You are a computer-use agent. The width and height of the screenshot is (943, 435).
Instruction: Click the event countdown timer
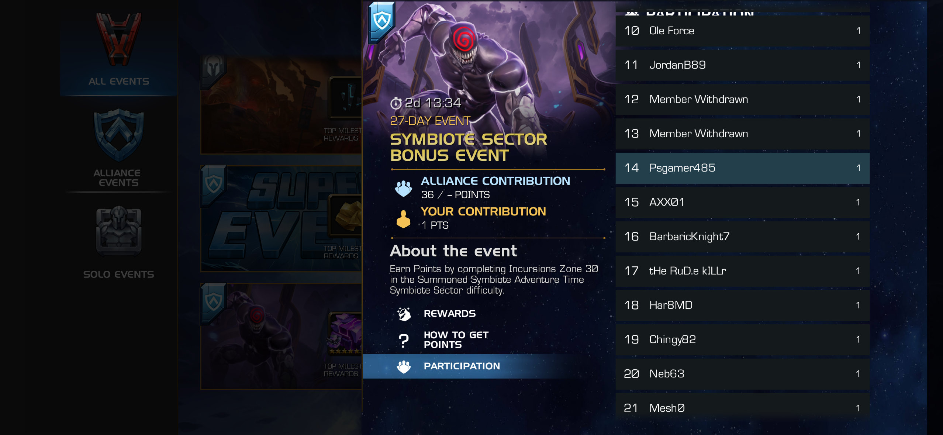(426, 103)
